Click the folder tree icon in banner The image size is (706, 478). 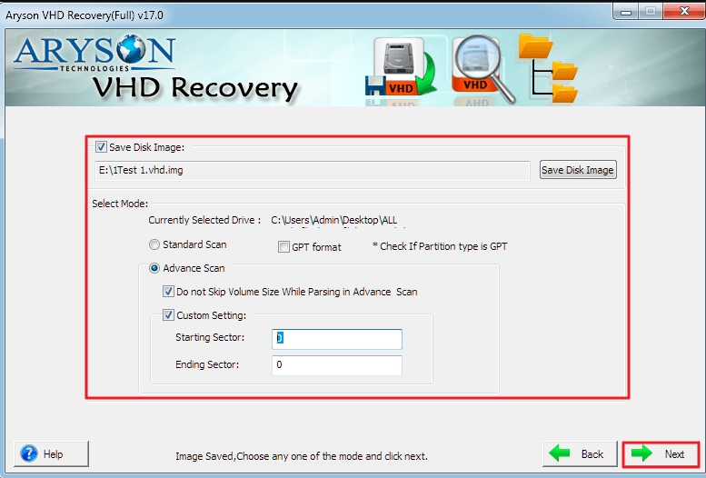coord(548,68)
